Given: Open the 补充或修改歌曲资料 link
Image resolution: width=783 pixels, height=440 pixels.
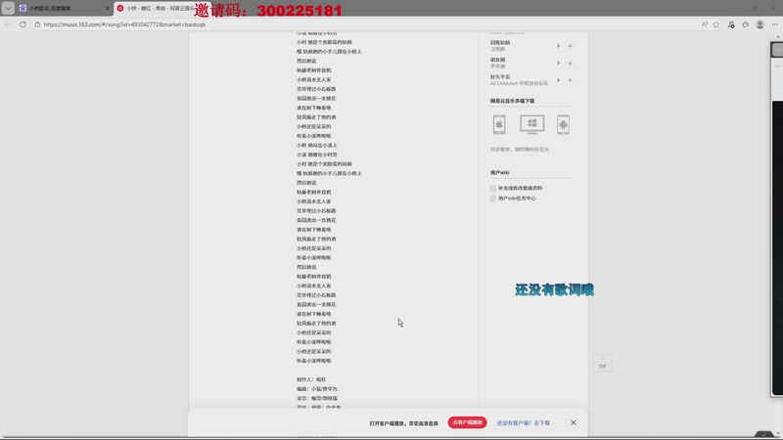Looking at the screenshot, I should coord(520,188).
